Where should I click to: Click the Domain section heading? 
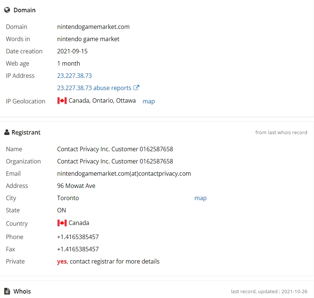point(24,10)
